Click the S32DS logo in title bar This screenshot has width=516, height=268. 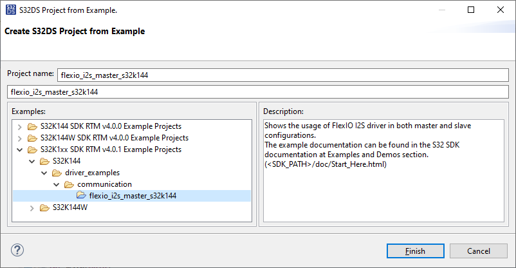pyautogui.click(x=10, y=10)
